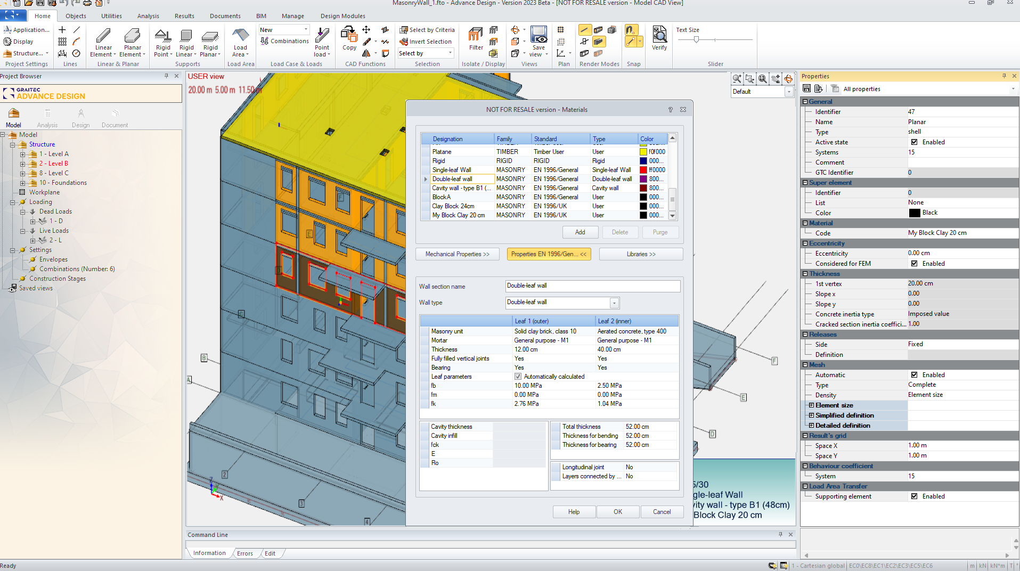Confirm with OK in Materials dialog
Viewport: 1020px width, 571px height.
[x=618, y=512]
